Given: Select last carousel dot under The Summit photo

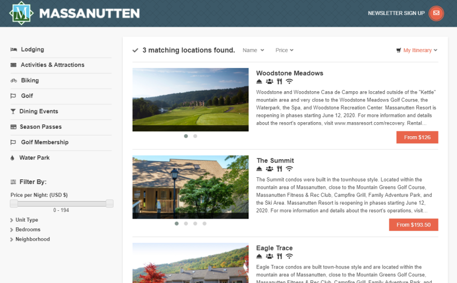Looking at the screenshot, I should [205, 224].
